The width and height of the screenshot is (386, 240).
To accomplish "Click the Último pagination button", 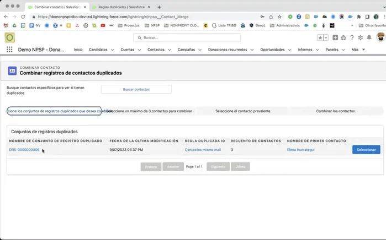I will (240, 167).
